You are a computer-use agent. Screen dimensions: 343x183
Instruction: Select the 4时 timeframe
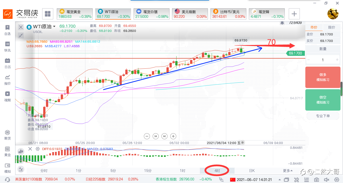pyautogui.click(x=217, y=171)
